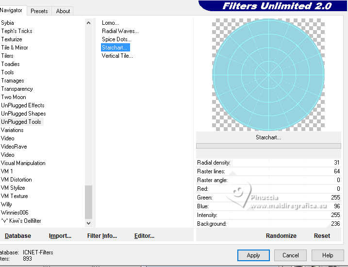Click Randomize to shuffle settings
This screenshot has height=267, width=348.
[x=281, y=235]
